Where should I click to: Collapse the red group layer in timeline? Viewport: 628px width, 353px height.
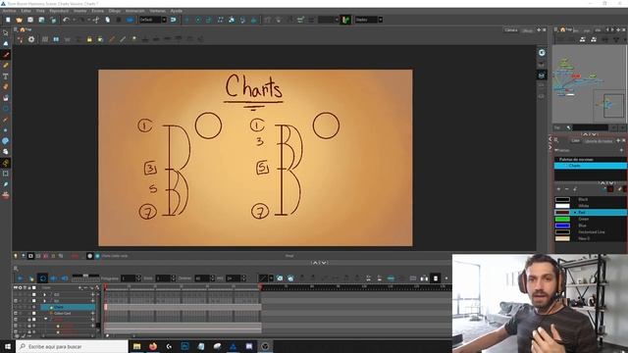(46, 320)
